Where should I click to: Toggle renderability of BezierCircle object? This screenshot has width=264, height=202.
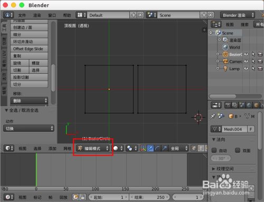(x=260, y=54)
